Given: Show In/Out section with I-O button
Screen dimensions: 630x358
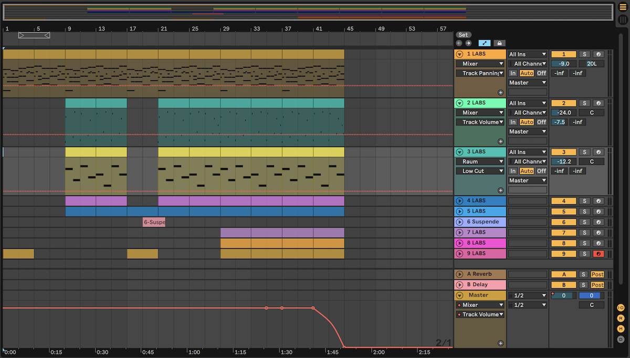Looking at the screenshot, I should [621, 308].
